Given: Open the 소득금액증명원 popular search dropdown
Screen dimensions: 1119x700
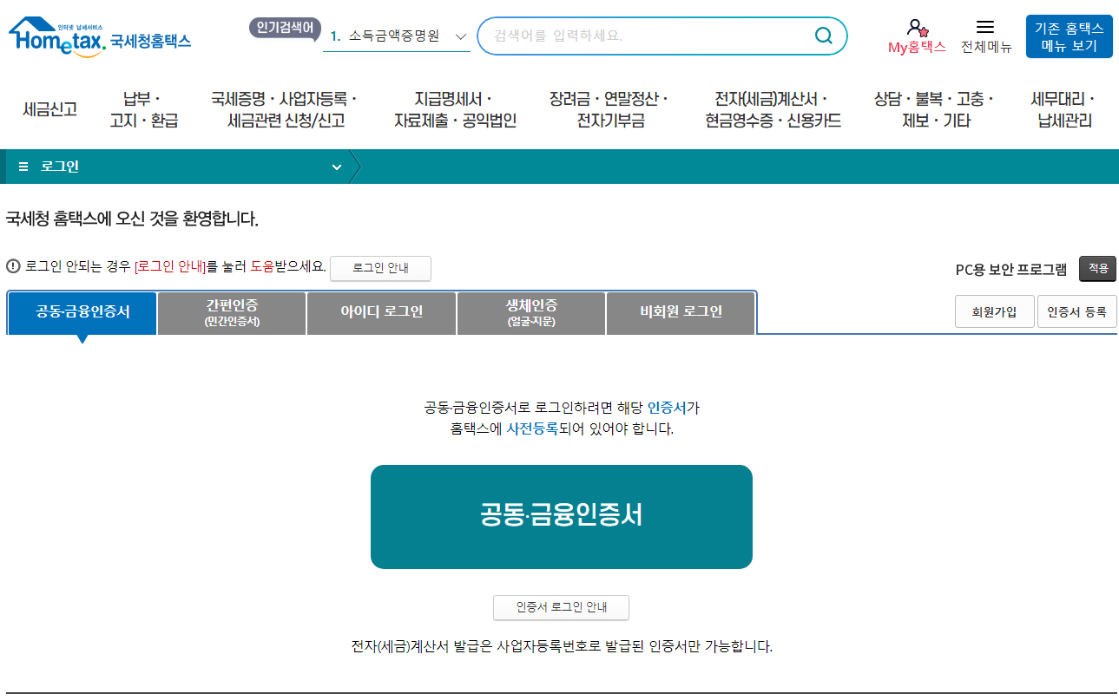Looking at the screenshot, I should [397, 36].
